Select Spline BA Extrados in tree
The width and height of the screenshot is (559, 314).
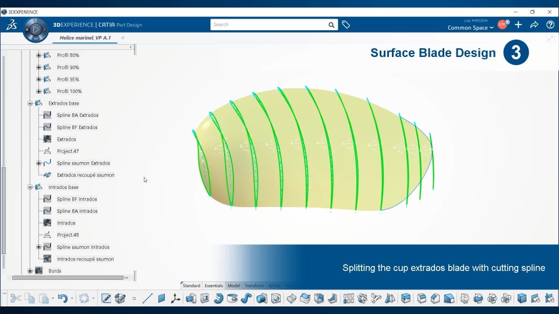coord(77,115)
